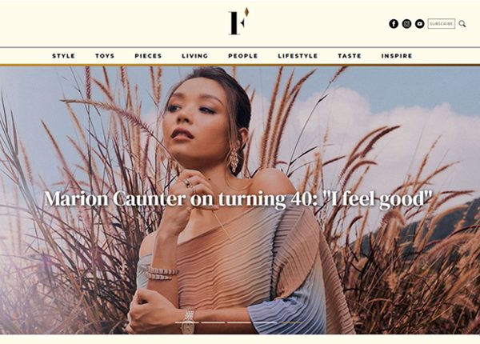
Task: Click the search magnifier icon
Action: tap(462, 23)
